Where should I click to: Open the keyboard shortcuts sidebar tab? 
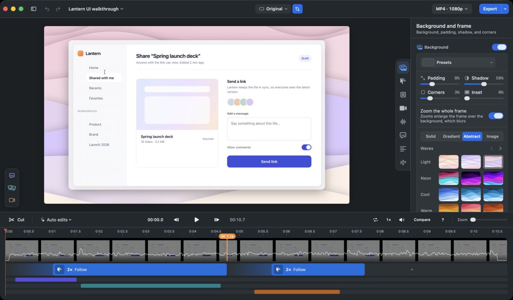tap(403, 94)
